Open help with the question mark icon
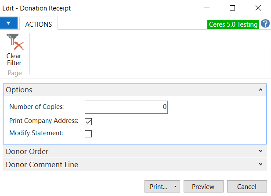 [265, 24]
